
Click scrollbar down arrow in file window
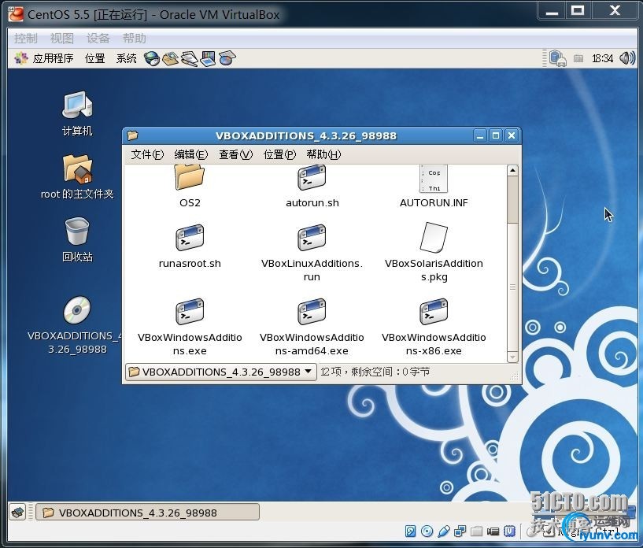[512, 357]
